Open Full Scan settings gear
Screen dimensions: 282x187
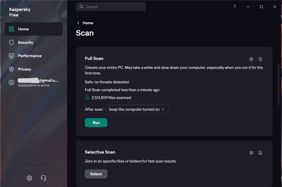(251, 59)
